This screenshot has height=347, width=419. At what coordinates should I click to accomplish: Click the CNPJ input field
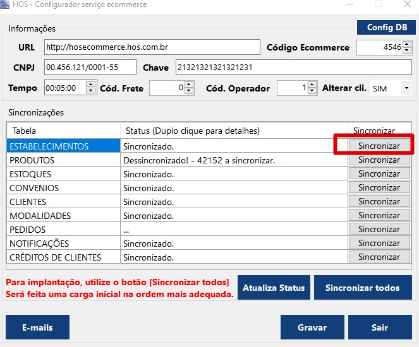90,68
